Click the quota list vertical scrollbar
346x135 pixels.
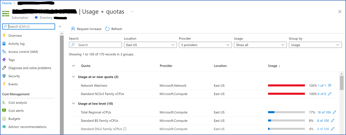(x=342, y=83)
